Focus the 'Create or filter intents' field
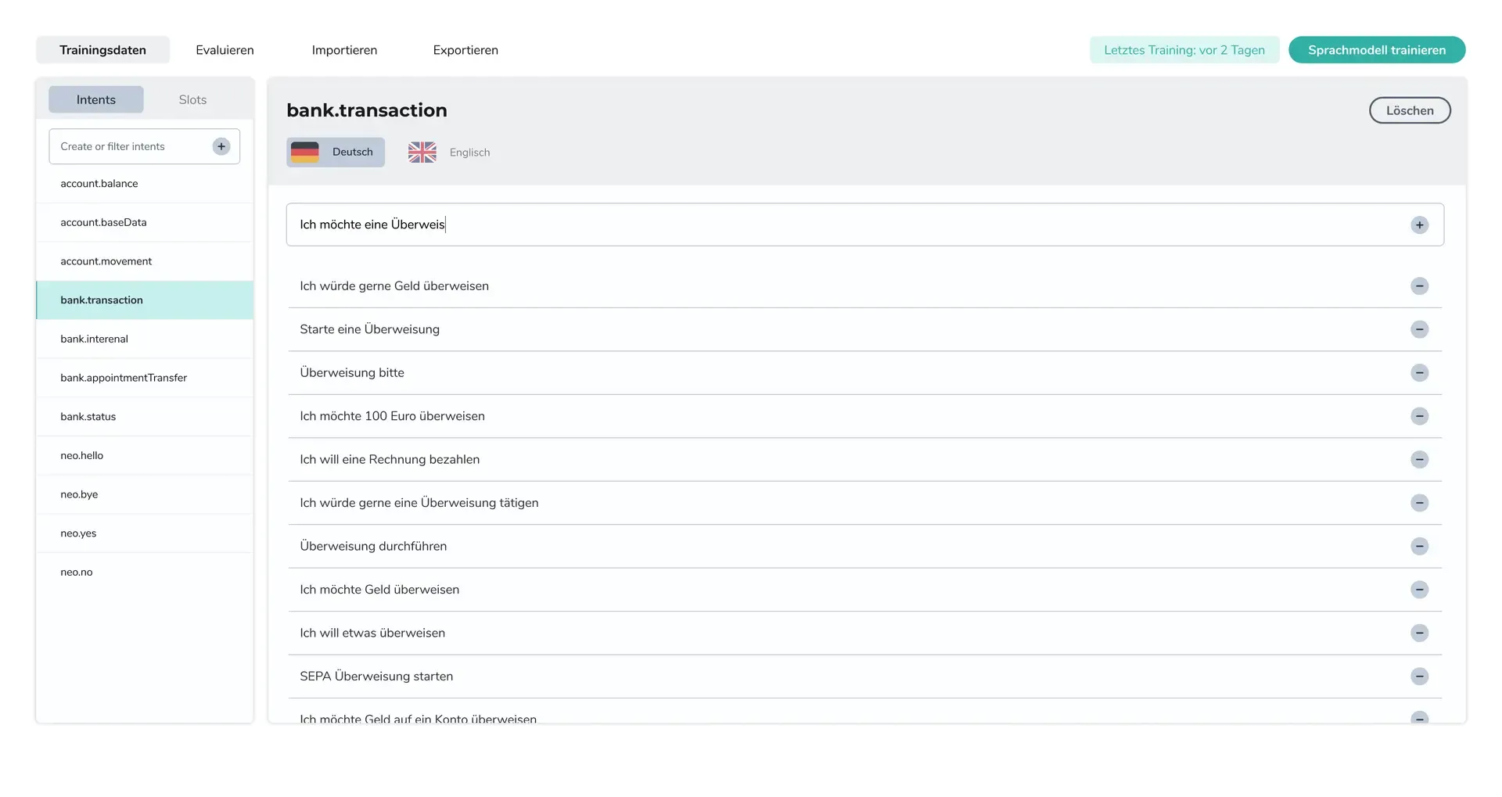This screenshot has height=797, width=1502. pos(129,146)
